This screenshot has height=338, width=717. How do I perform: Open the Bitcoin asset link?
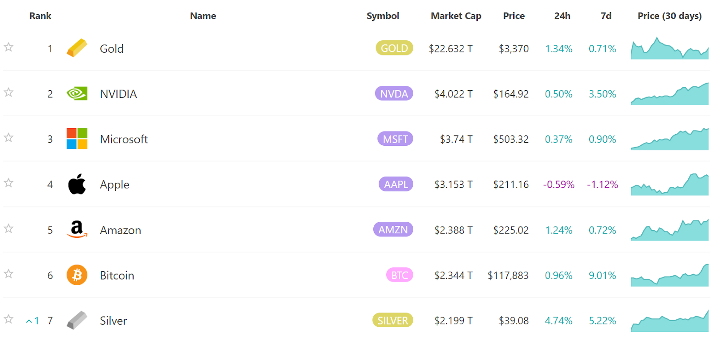click(x=117, y=275)
